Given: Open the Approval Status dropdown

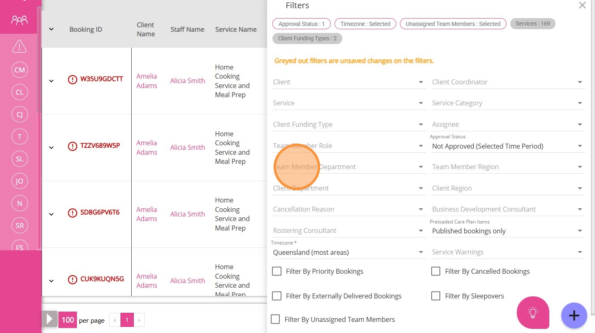Looking at the screenshot, I should coord(507,146).
